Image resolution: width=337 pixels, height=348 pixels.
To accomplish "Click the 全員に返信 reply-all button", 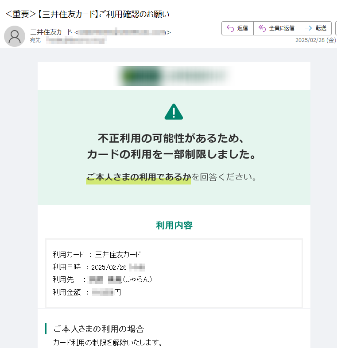I will (277, 28).
